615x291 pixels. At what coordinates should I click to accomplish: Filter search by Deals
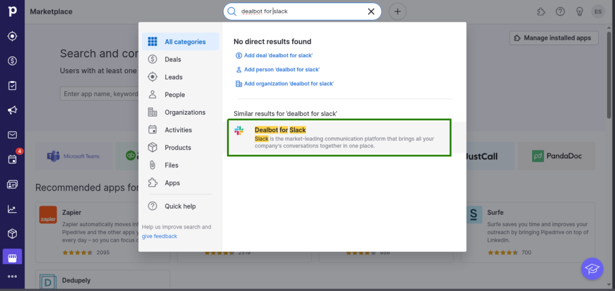[180, 60]
